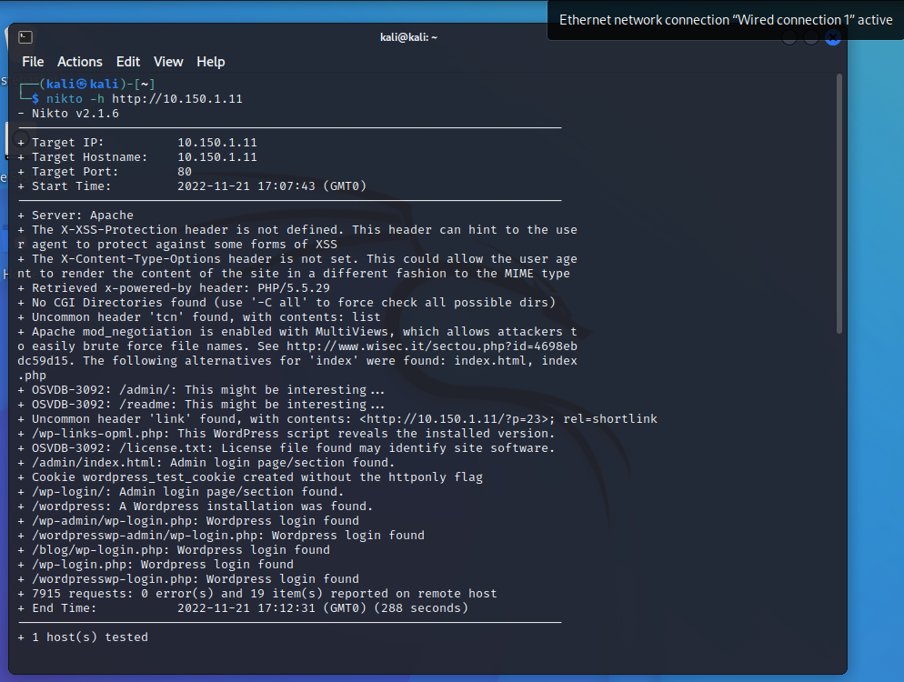Click the "Target Hostname:" line
Viewport: 904px width, 682px height.
tap(138, 156)
